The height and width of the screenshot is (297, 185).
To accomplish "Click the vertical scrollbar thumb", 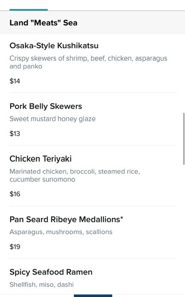I will (x=184, y=139).
